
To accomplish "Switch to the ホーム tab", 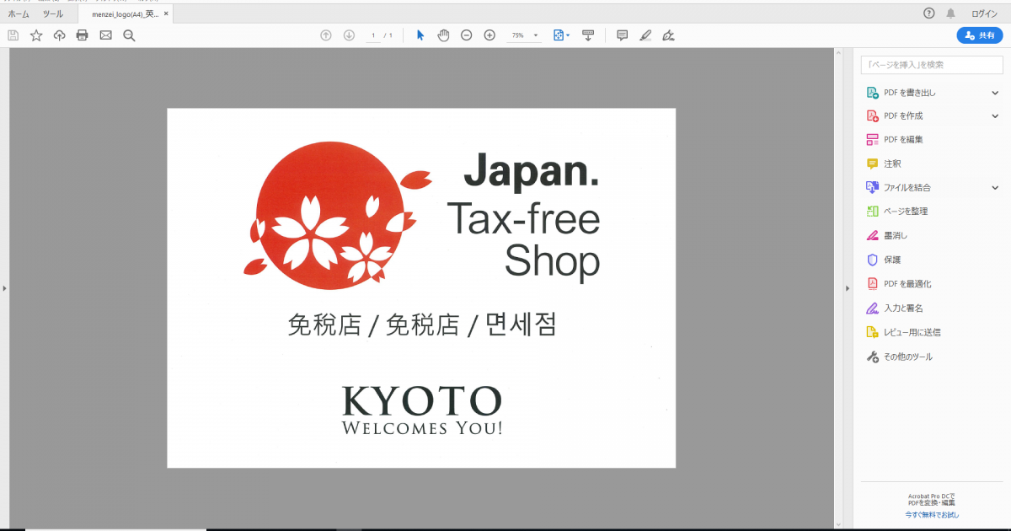I will (19, 13).
